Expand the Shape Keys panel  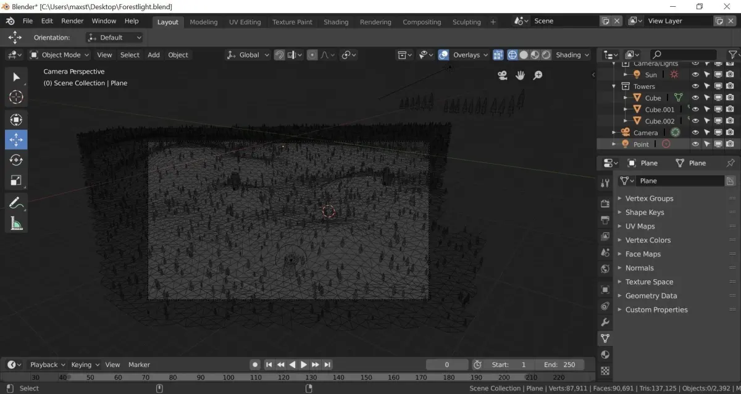pyautogui.click(x=645, y=212)
